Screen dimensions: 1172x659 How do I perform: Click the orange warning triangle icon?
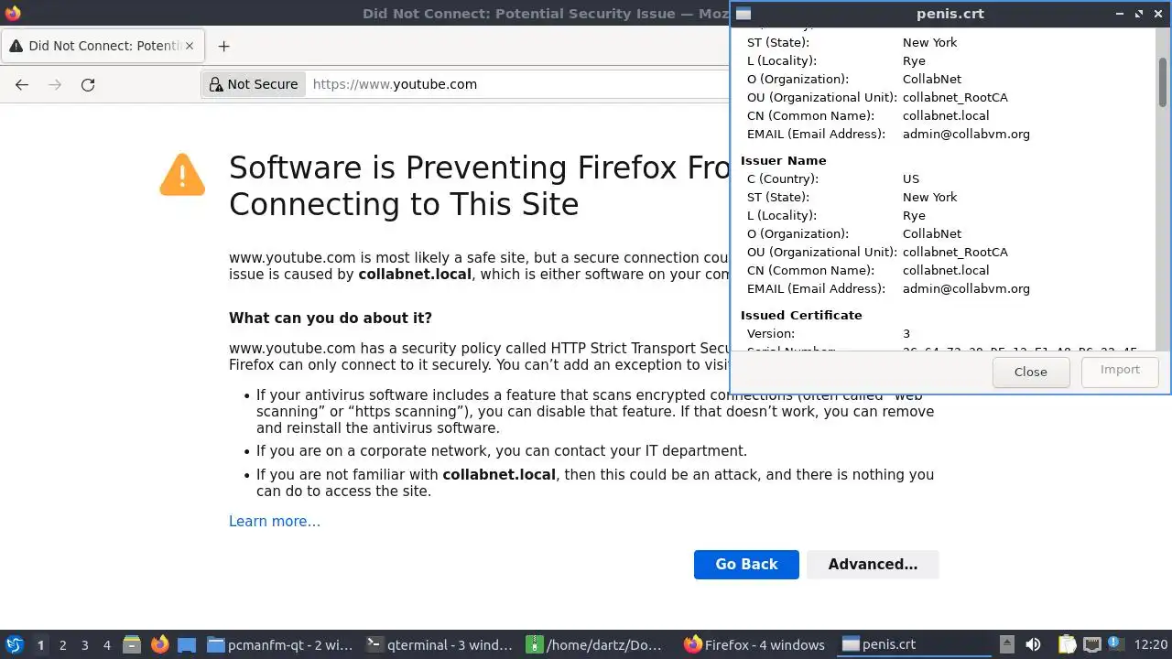[182, 174]
